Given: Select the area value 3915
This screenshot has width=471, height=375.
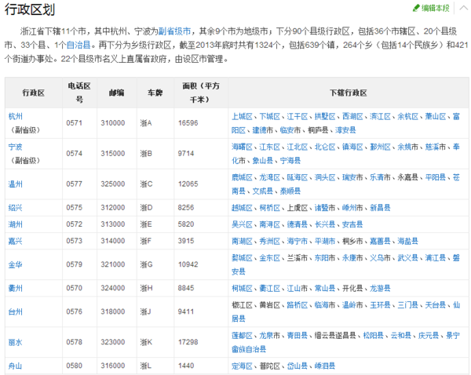Looking at the screenshot, I should [x=186, y=241].
